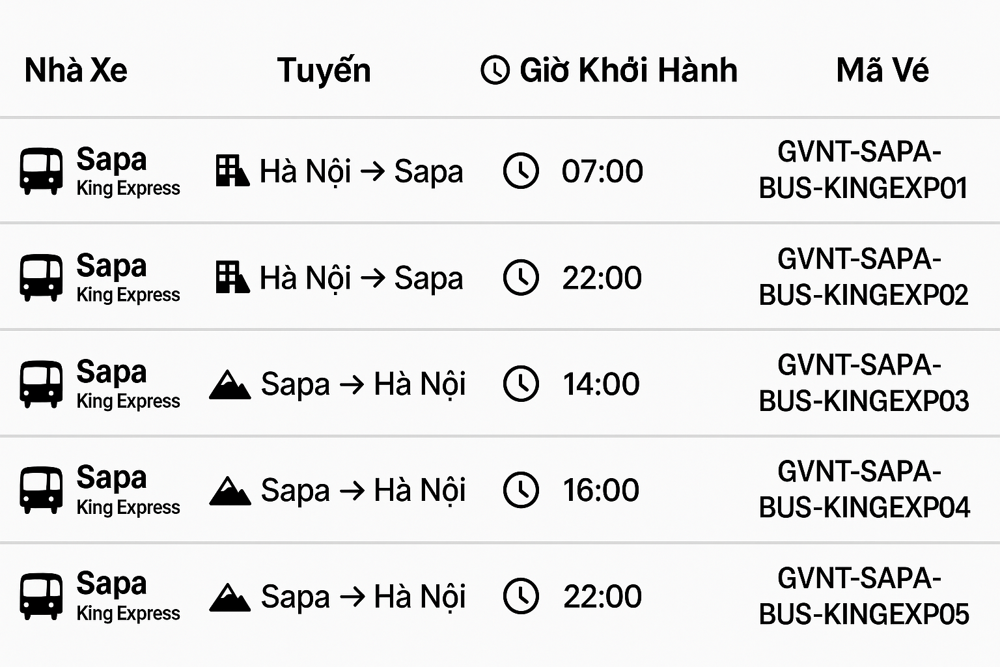Image resolution: width=1000 pixels, height=667 pixels.
Task: Click the building icon beside 22:00 Hà Nội → Sapa
Action: coord(232,277)
